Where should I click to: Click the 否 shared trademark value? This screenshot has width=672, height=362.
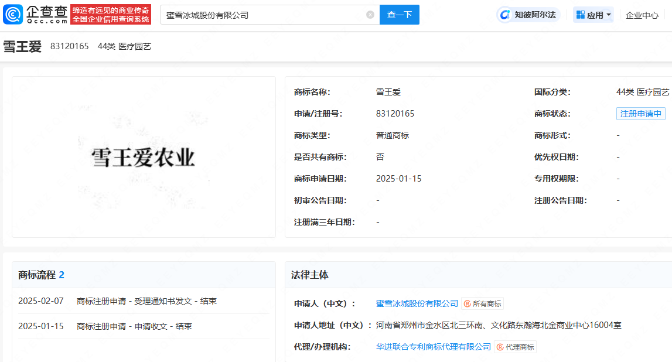tap(380, 157)
